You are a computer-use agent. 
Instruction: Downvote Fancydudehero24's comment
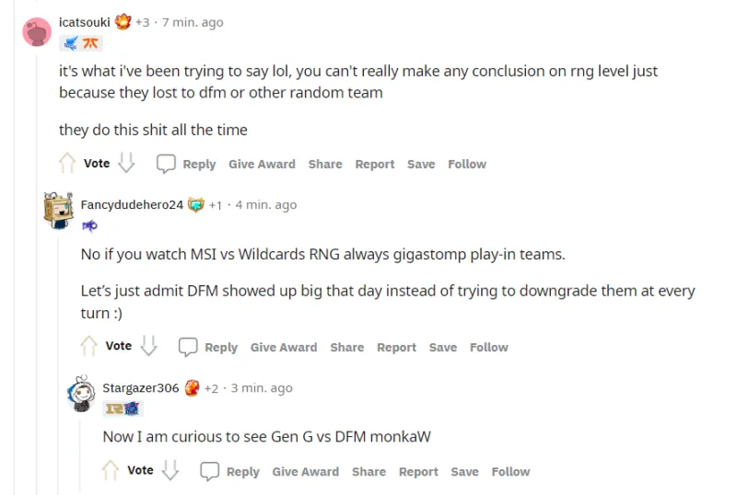[148, 347]
